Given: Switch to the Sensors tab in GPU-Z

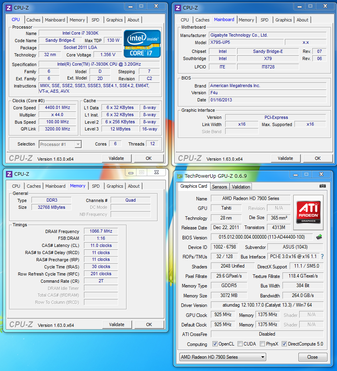Looking at the screenshot, I should coord(220,186).
